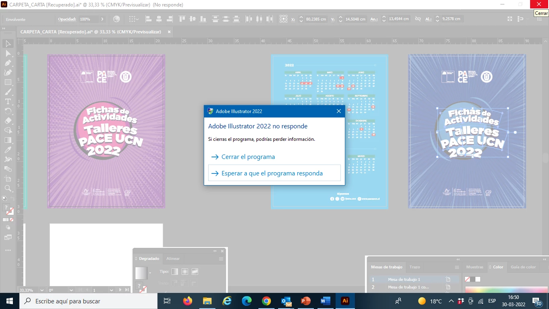
Task: Select the Paintbrush tool
Action: pyautogui.click(x=8, y=92)
